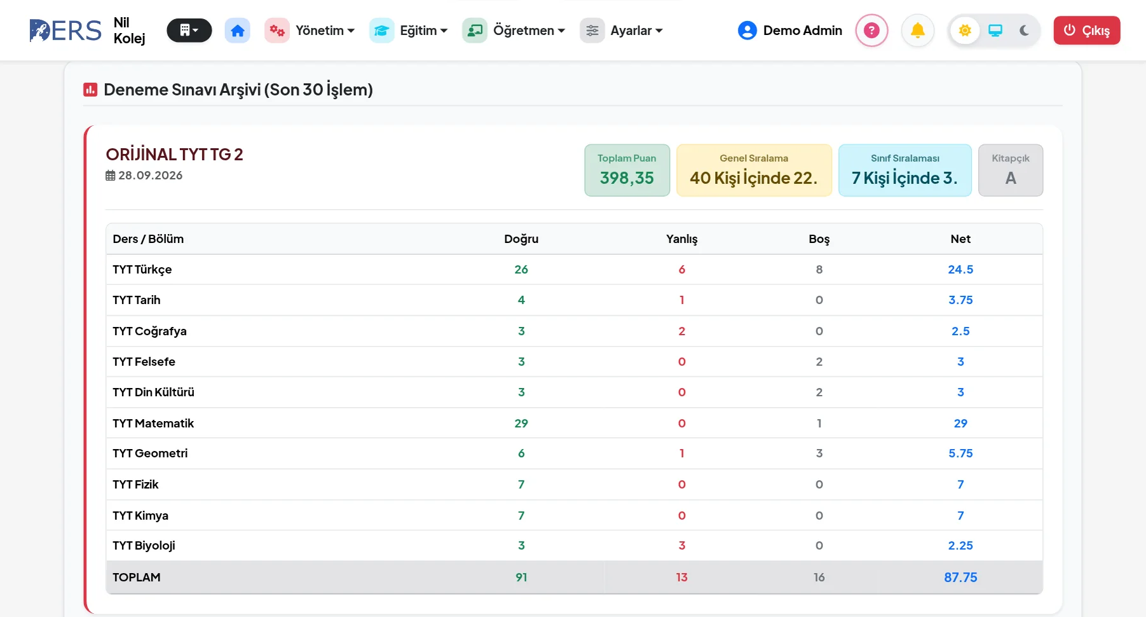Click the TYT Biyoloji row label
Viewport: 1146px width, 617px height.
point(144,546)
